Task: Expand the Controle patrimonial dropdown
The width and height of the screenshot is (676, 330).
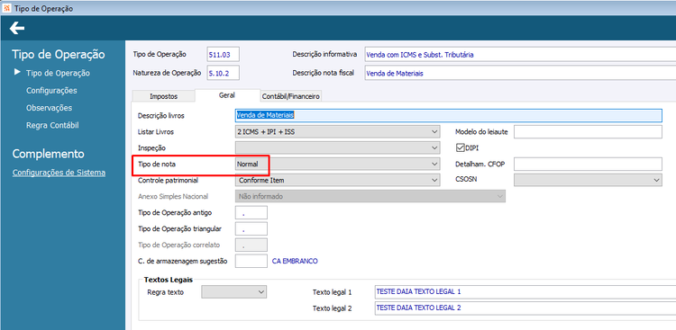Action: (x=337, y=180)
